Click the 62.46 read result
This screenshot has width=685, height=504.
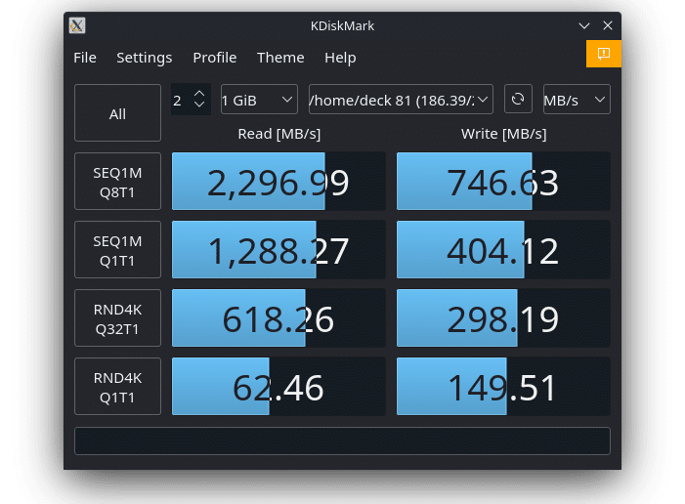click(278, 387)
